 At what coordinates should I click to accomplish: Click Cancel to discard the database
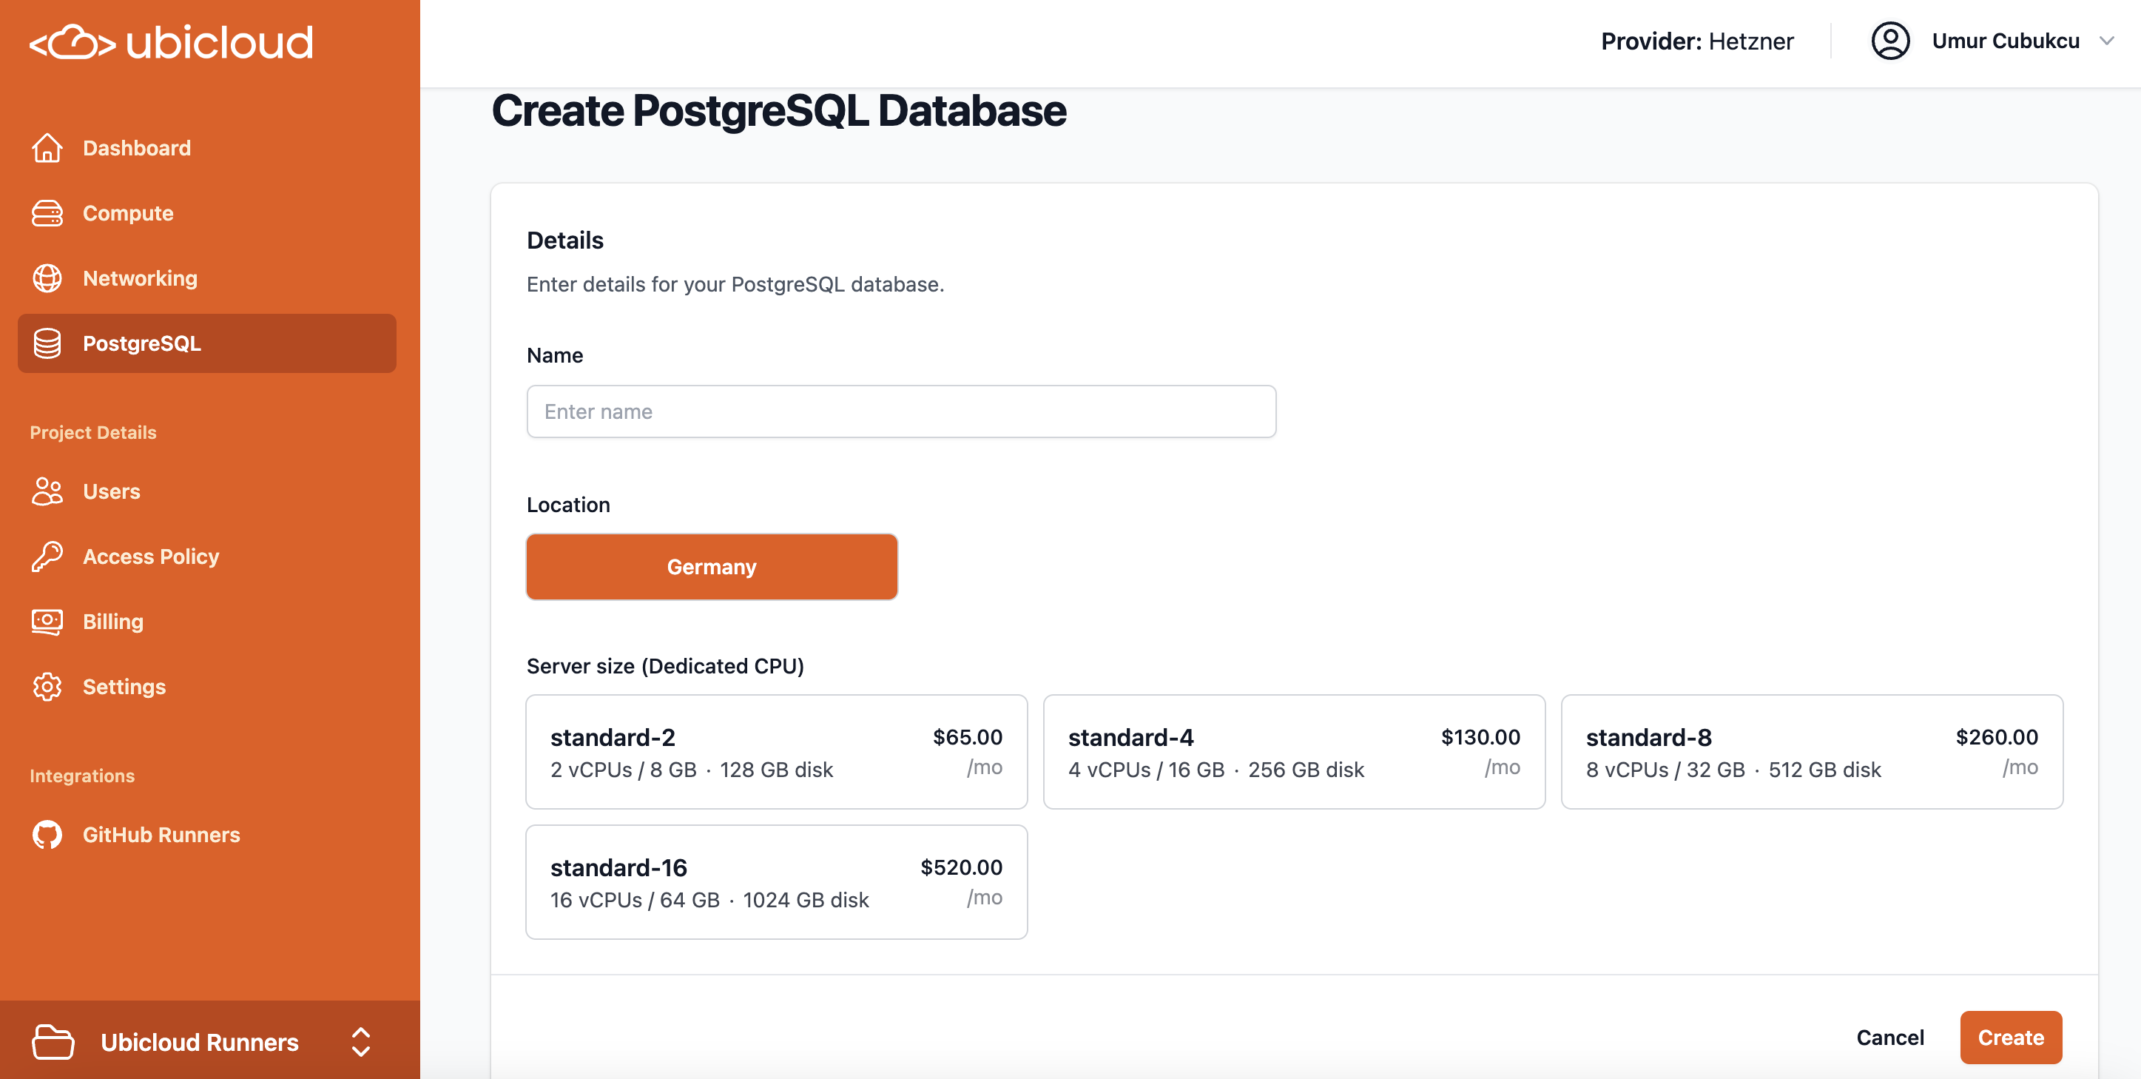coord(1890,1037)
